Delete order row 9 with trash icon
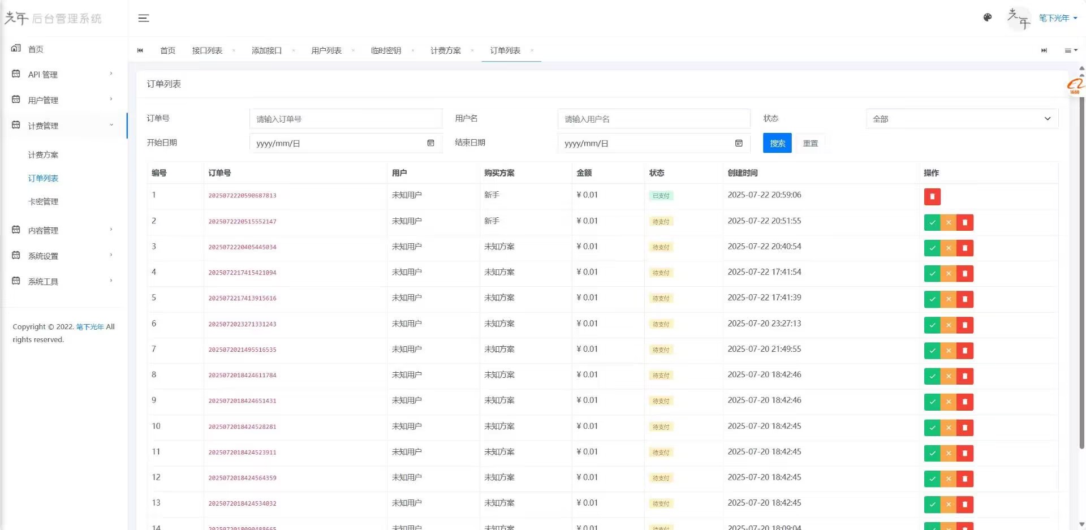The width and height of the screenshot is (1086, 530). pos(965,402)
